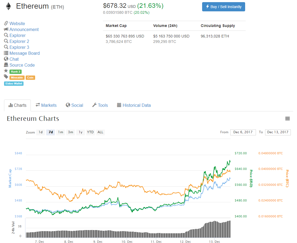Screen dimensions: 297x243
Task: Click the volume value $5 163 750 000 USD
Action: click(171, 36)
